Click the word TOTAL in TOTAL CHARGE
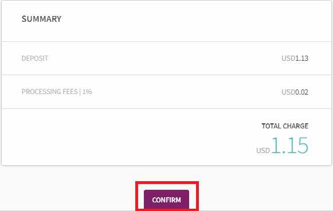 click(270, 126)
